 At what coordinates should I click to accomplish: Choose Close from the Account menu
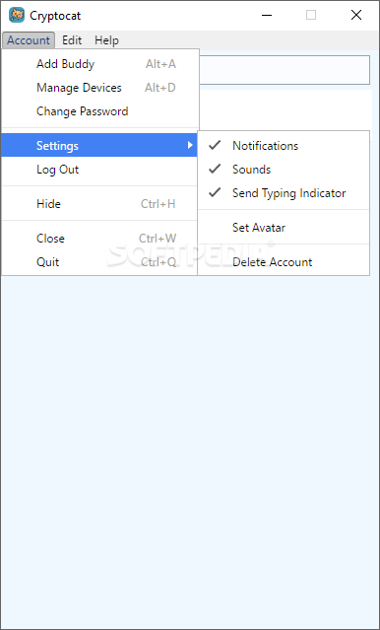(x=99, y=239)
